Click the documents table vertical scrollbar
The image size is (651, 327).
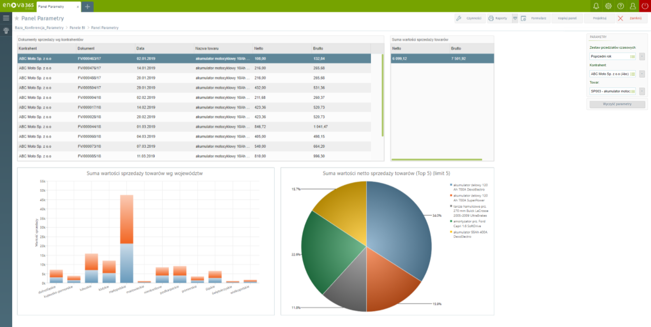tap(383, 95)
